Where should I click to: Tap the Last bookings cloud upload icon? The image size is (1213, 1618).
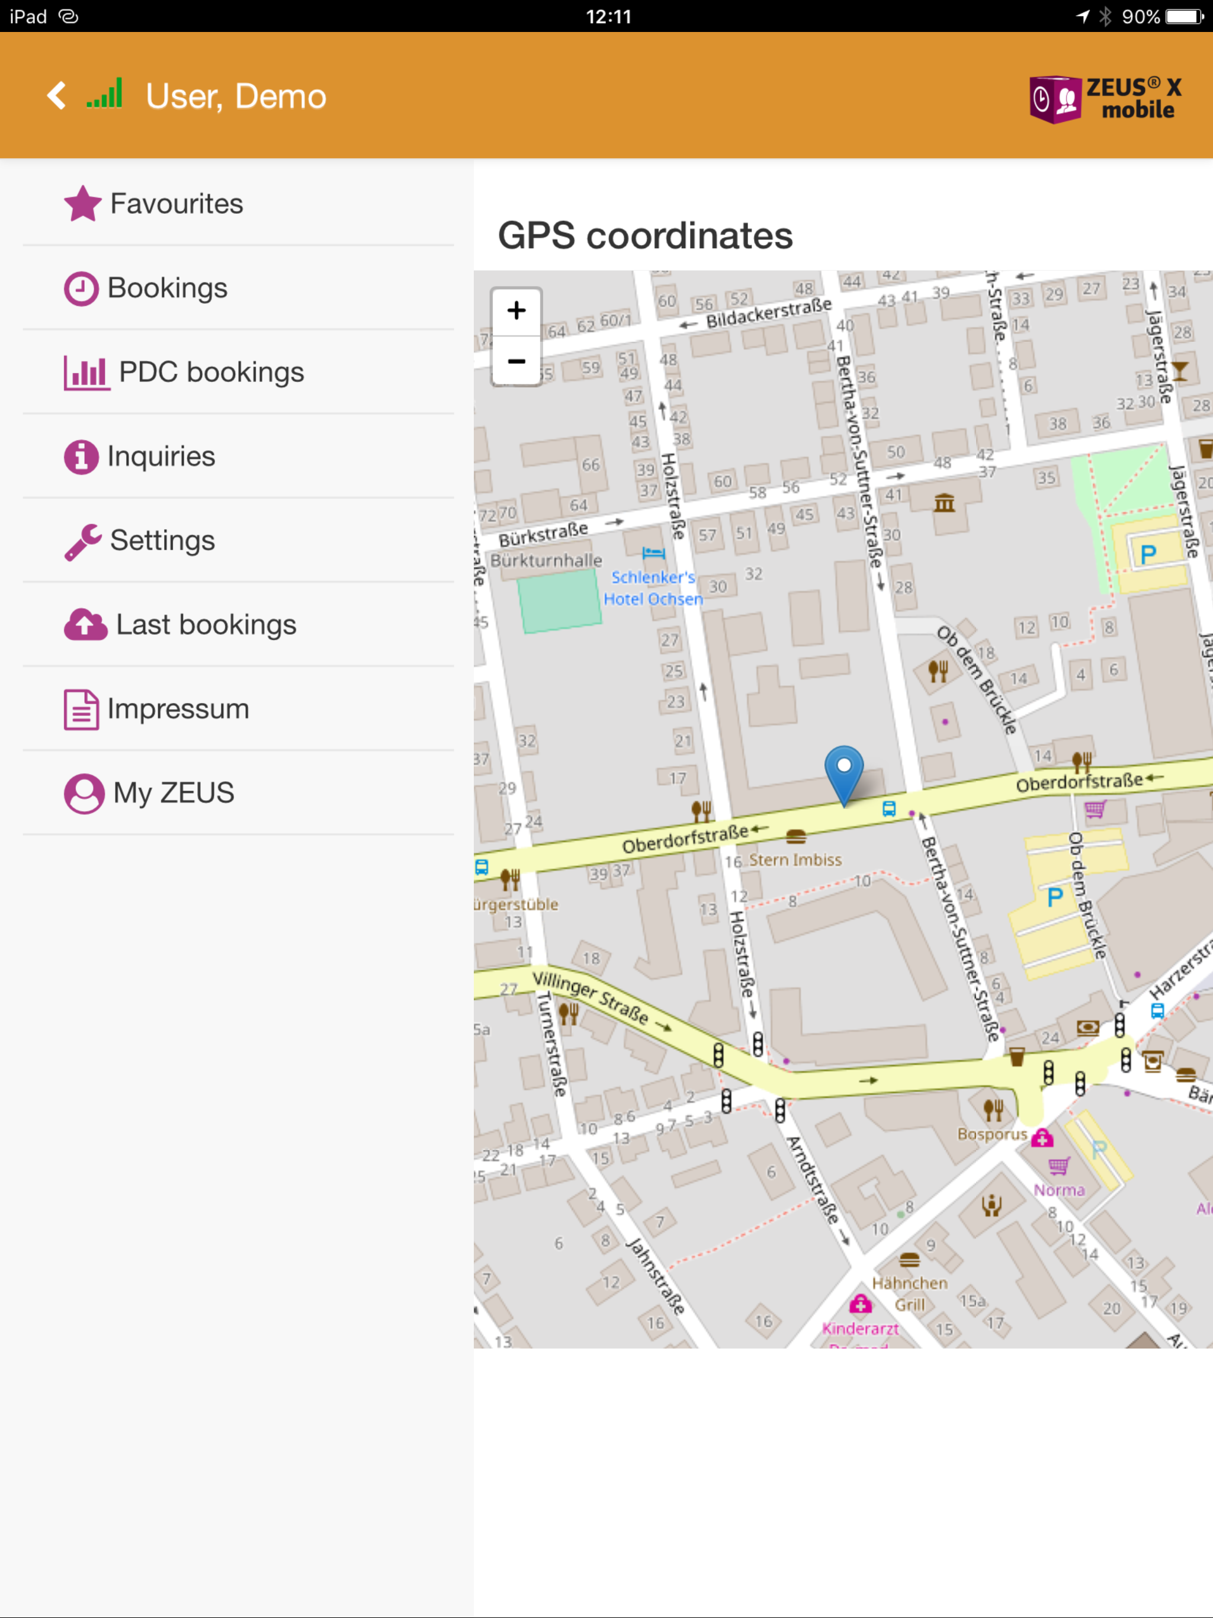(86, 625)
